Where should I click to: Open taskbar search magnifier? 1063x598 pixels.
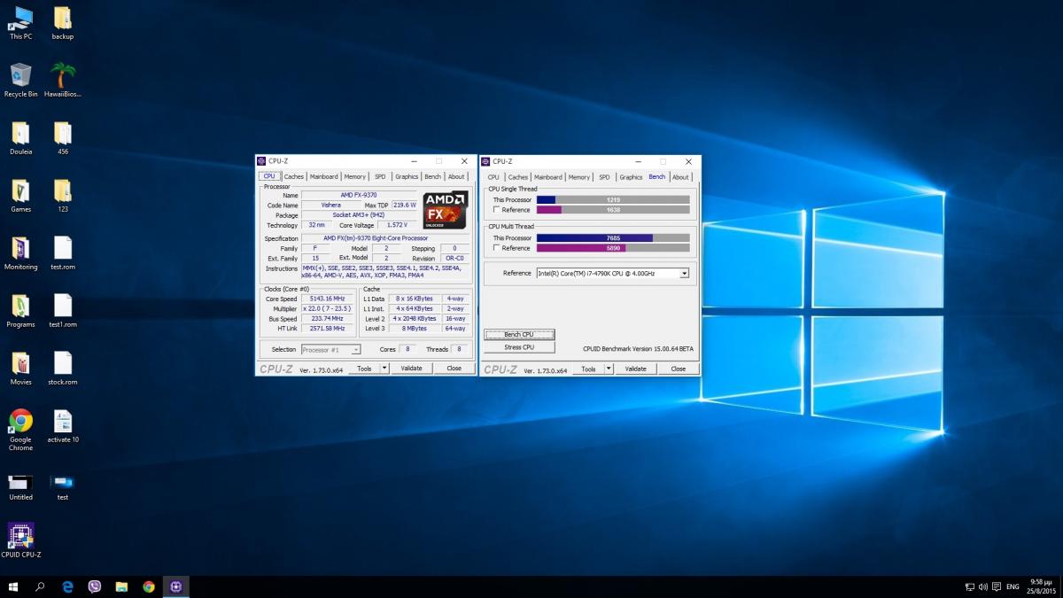pyautogui.click(x=40, y=586)
